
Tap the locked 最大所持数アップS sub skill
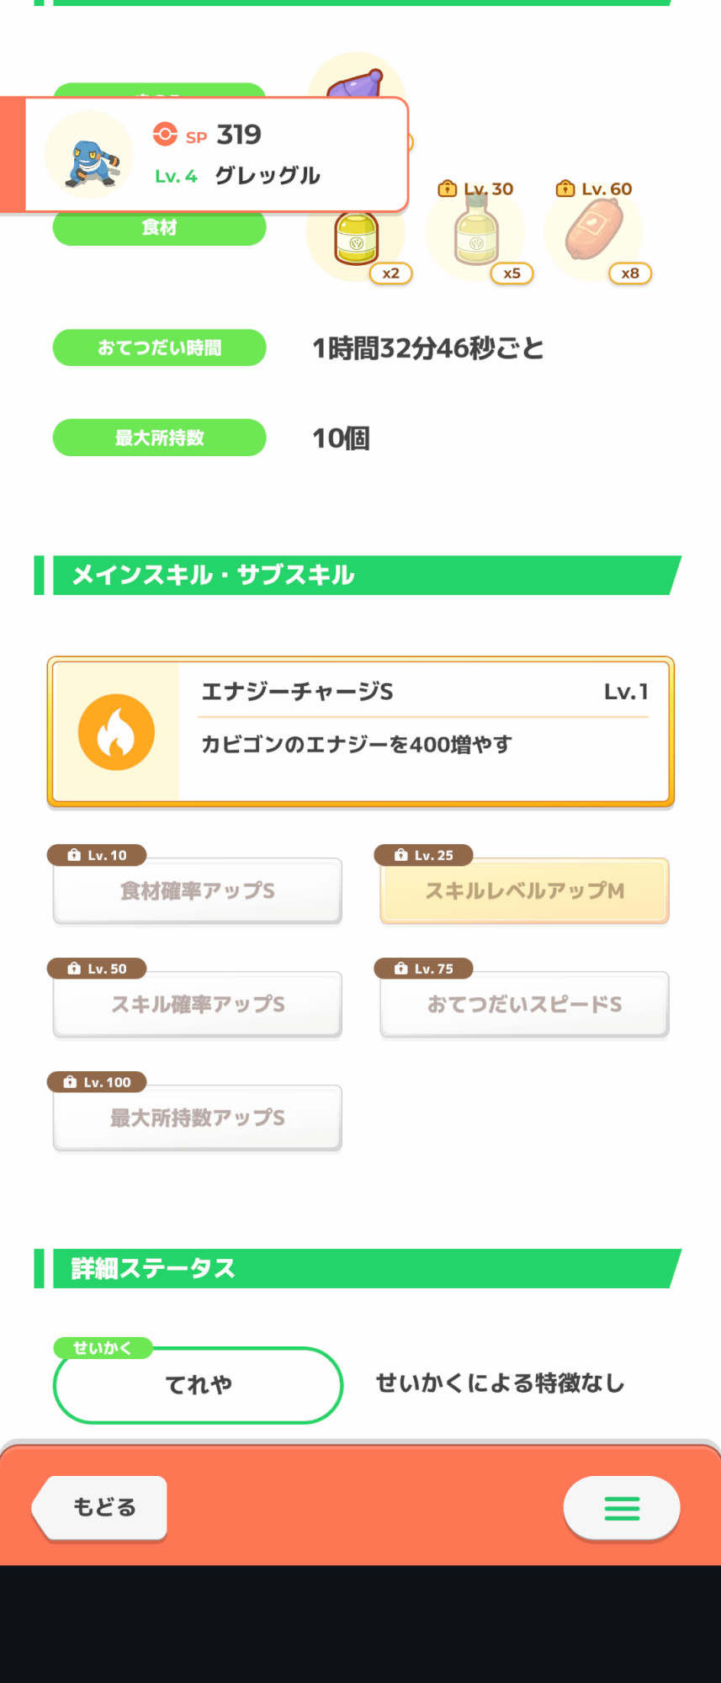[x=198, y=1118]
